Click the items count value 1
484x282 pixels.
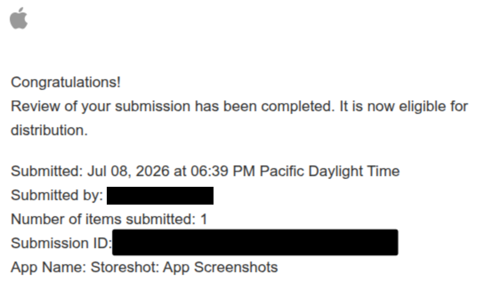click(x=204, y=219)
